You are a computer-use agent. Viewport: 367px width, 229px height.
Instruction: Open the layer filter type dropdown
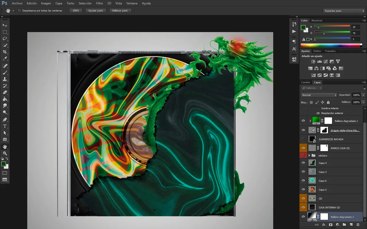click(312, 88)
